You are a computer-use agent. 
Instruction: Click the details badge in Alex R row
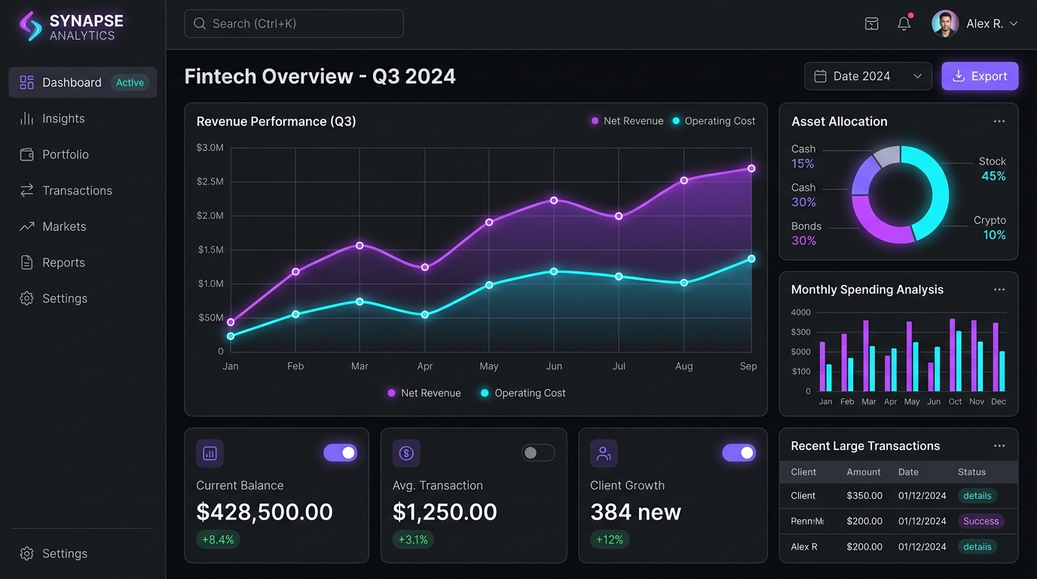coord(977,547)
